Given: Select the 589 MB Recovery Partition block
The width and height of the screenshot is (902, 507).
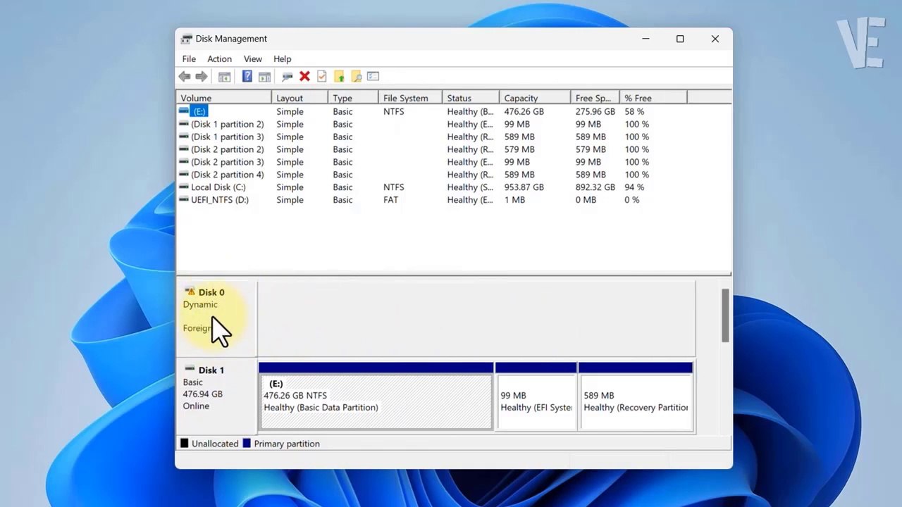Looking at the screenshot, I should [636, 396].
